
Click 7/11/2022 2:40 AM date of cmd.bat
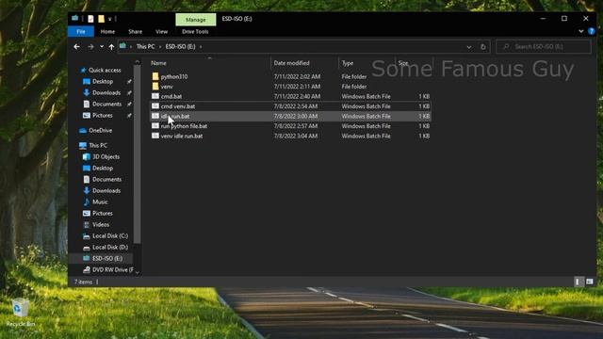(297, 96)
